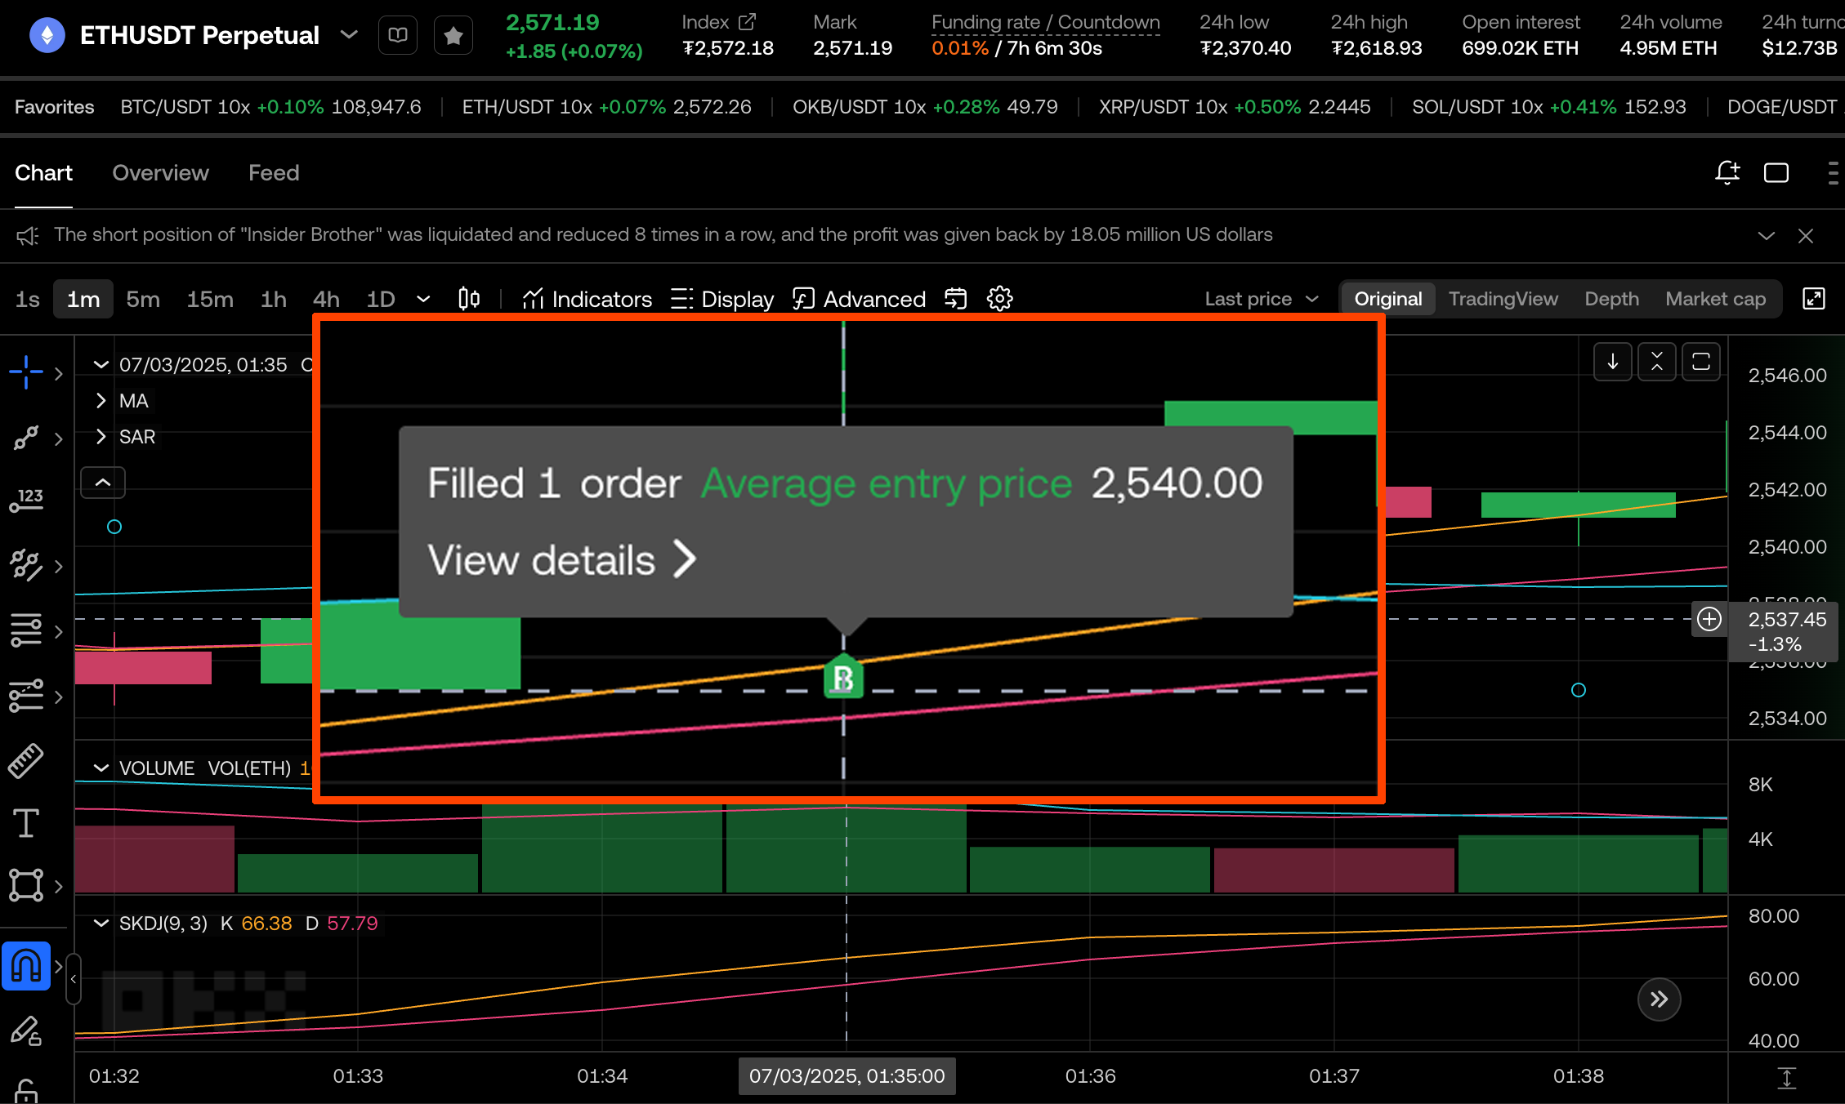This screenshot has height=1104, width=1845.
Task: Expand the MA indicator row
Action: 101,401
